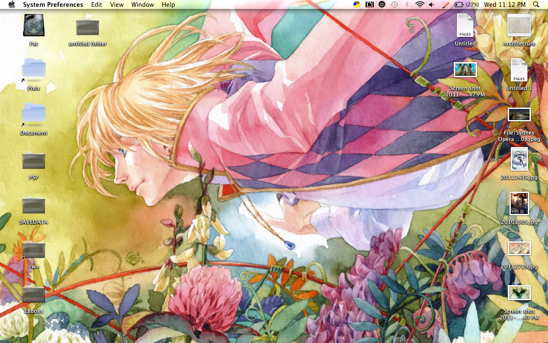Click the volume speaker icon
Screen dimensions: 548x343
pyautogui.click(x=432, y=5)
